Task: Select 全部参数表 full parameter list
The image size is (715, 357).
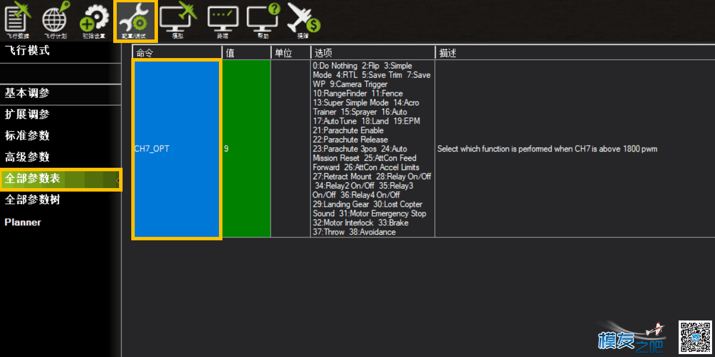Action: [60, 179]
